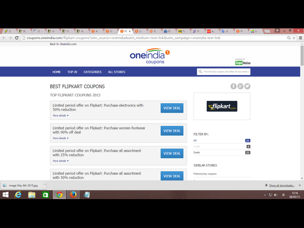304x228 pixels.
Task: Click VIEW DEAL for electronics 50% reduction
Action: coord(172,108)
